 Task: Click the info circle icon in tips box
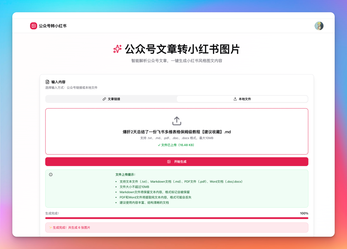[x=51, y=175]
